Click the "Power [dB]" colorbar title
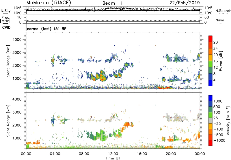231x160 pixels. click(220, 61)
